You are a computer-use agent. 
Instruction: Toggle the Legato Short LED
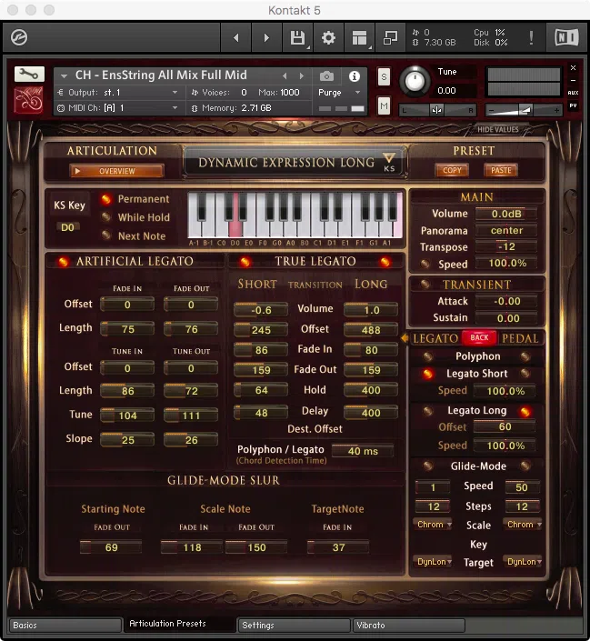tap(427, 374)
